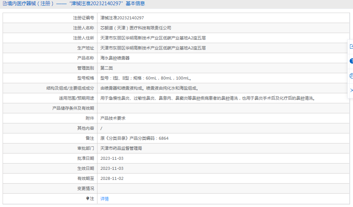Click the lightbulb icon beside 注
Viewport: 353px width, 207px height.
[x=87, y=198]
